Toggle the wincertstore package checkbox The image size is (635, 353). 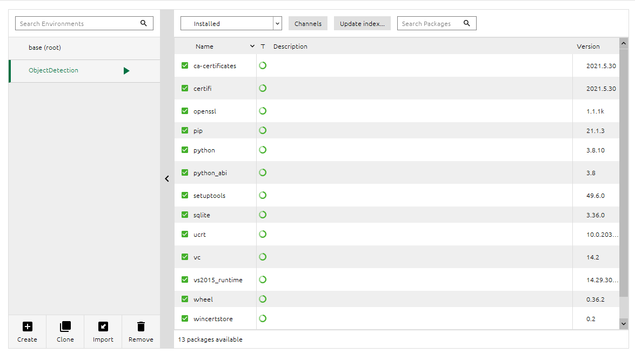[185, 318]
